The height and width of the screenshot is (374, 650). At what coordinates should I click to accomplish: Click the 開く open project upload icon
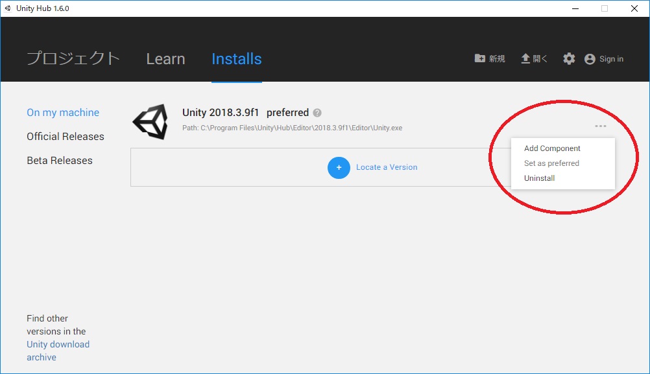pos(525,58)
